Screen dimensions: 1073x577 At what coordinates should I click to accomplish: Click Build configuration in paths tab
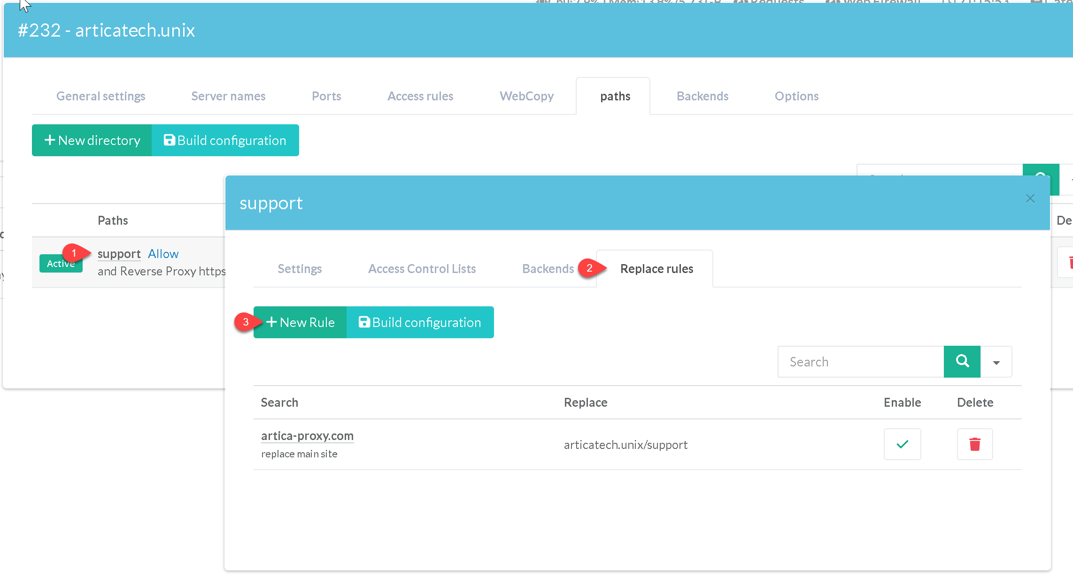point(225,140)
